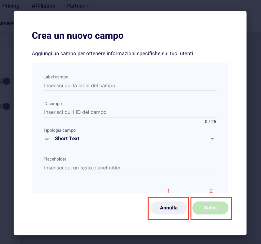Focus the ID campo input field

pyautogui.click(x=130, y=112)
